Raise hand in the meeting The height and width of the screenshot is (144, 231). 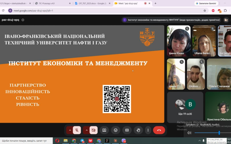(x=138, y=130)
